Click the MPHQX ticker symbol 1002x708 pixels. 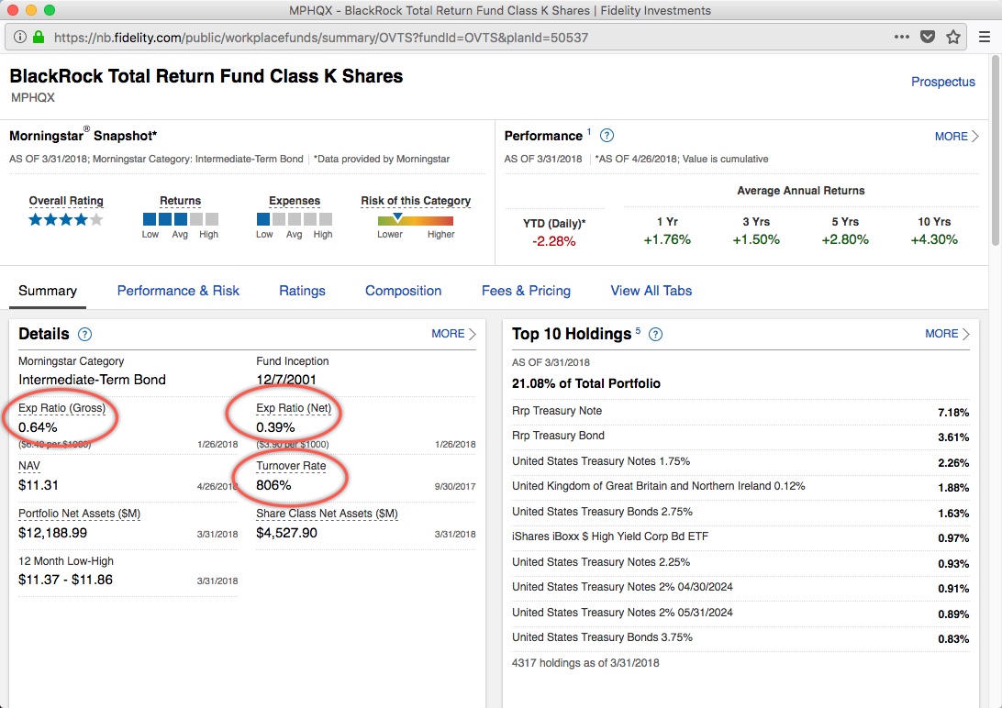[x=33, y=98]
